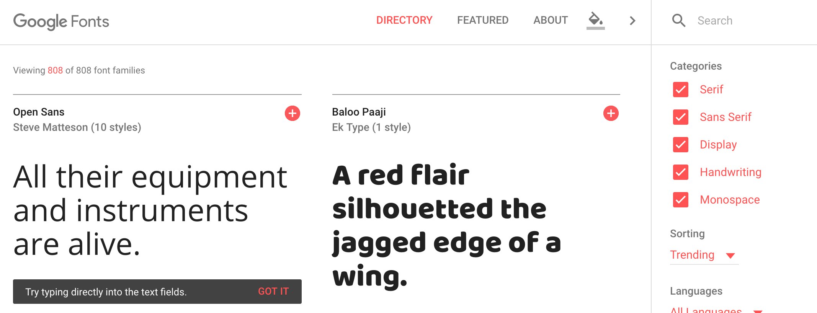Expand the All Languages dropdown

tap(715, 310)
